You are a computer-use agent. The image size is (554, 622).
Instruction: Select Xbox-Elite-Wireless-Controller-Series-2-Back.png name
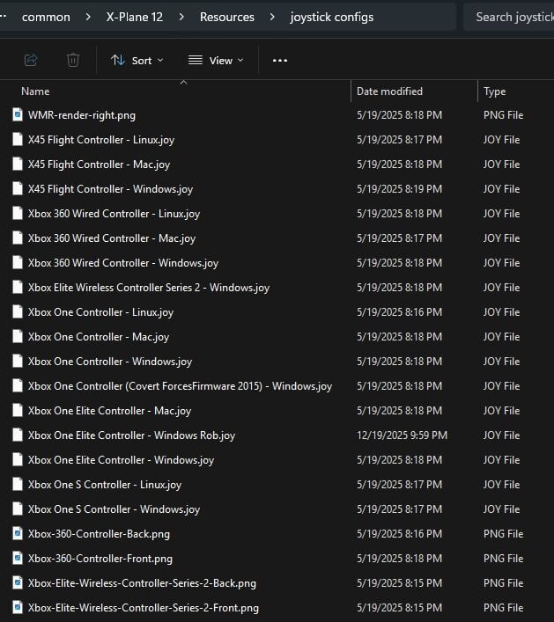142,583
